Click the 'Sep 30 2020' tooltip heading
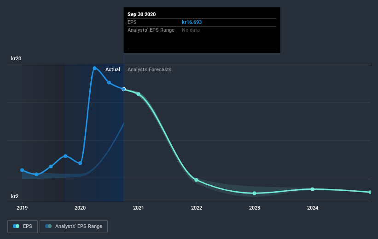This screenshot has height=239, width=378. click(141, 14)
